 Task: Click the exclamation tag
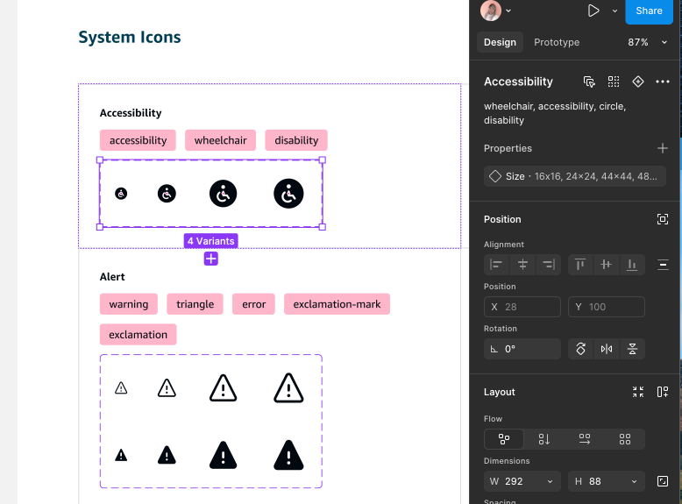(x=138, y=335)
